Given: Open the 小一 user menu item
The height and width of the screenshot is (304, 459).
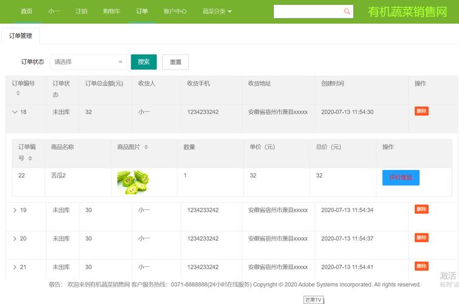Looking at the screenshot, I should (x=54, y=12).
